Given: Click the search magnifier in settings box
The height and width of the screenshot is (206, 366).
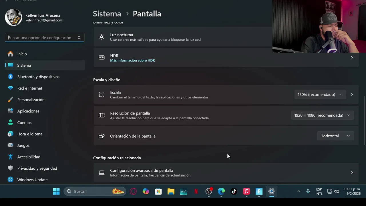Looking at the screenshot, I should point(79,38).
